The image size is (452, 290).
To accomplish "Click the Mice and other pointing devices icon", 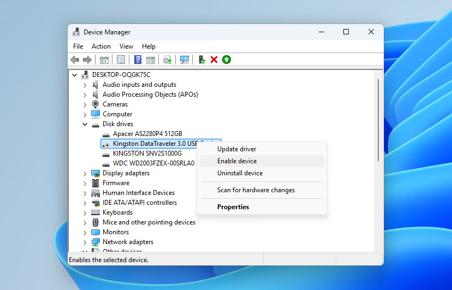I will [96, 222].
